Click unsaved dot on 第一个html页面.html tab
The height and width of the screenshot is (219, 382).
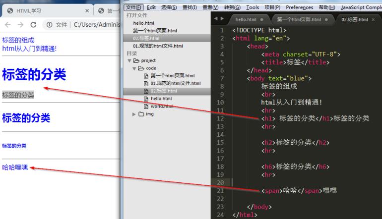click(326, 19)
